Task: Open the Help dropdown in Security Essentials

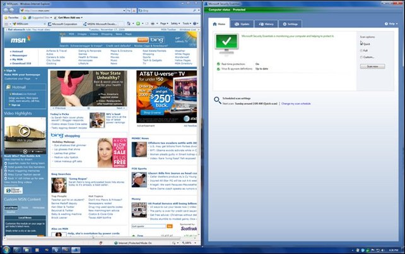Action: (x=391, y=23)
